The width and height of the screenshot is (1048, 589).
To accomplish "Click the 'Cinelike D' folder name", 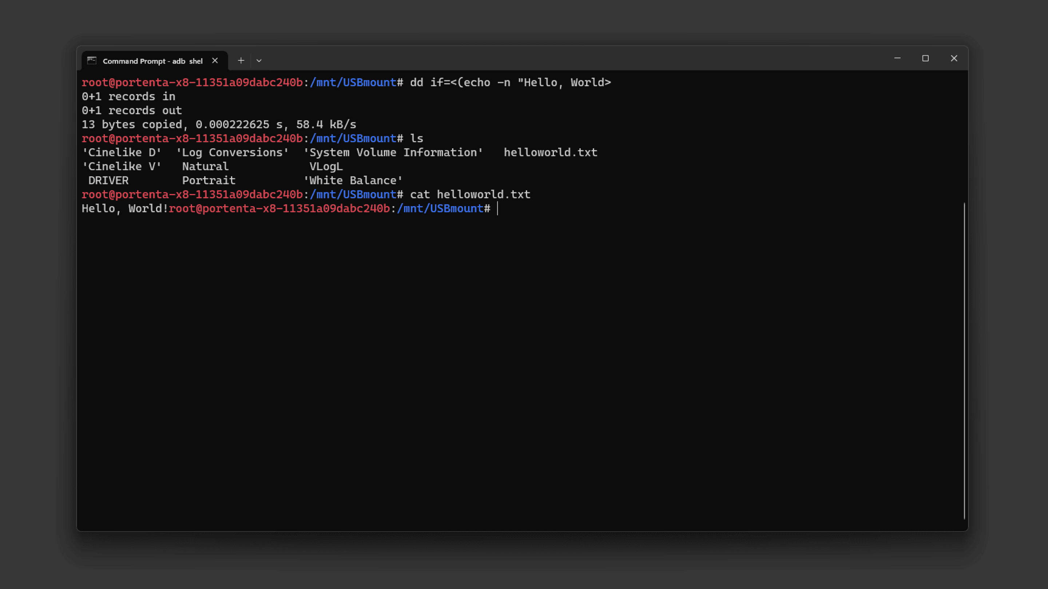I will [122, 152].
